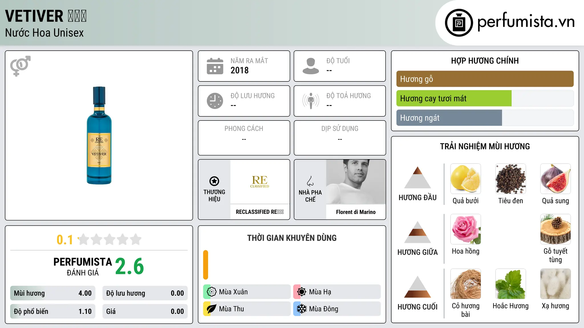Open the Florent di Marino perfumer name
Viewport: 584px width, 328px height.
[x=356, y=212]
